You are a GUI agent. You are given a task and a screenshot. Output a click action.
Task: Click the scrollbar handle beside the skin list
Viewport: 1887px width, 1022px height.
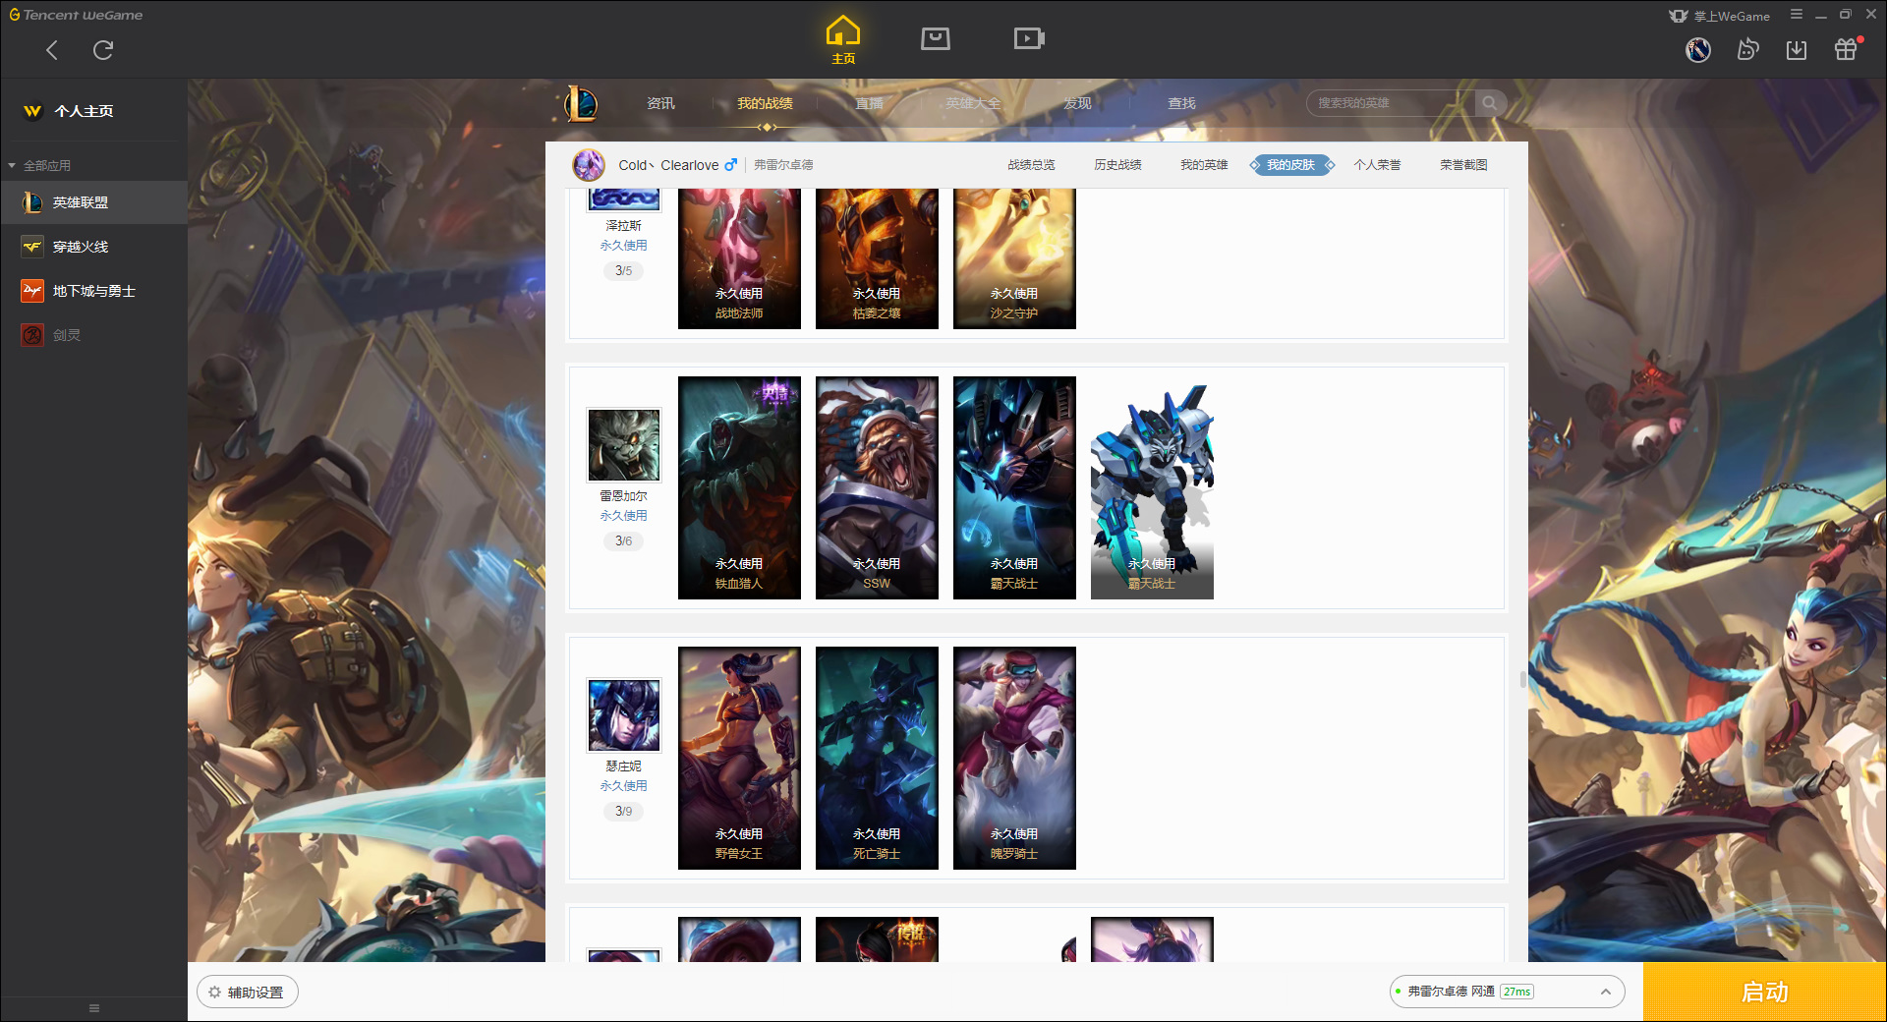(1522, 679)
